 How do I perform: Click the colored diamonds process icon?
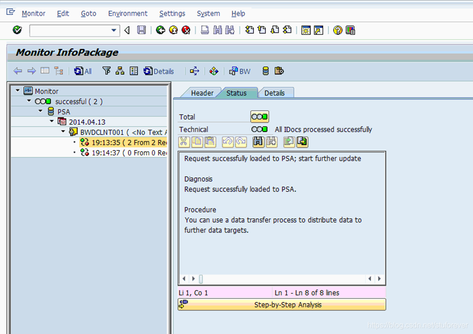(x=214, y=71)
